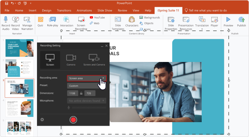The image size is (249, 137).
Task: Undo the last action
Action: click(12, 3)
